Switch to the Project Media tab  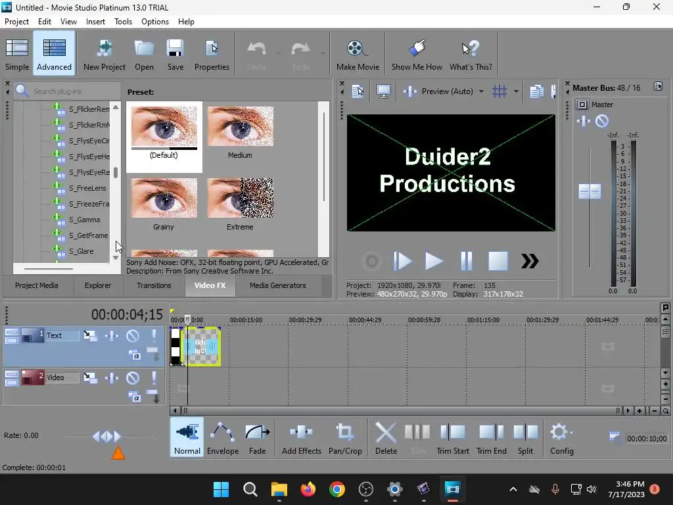[x=37, y=285]
